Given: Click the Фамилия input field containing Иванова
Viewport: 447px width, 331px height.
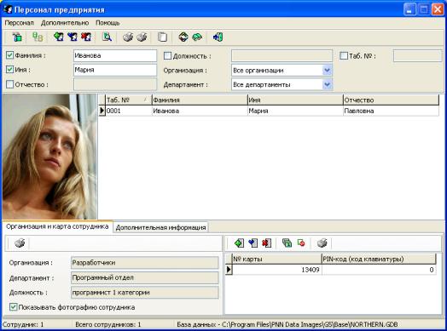Looking at the screenshot, I should pyautogui.click(x=115, y=56).
